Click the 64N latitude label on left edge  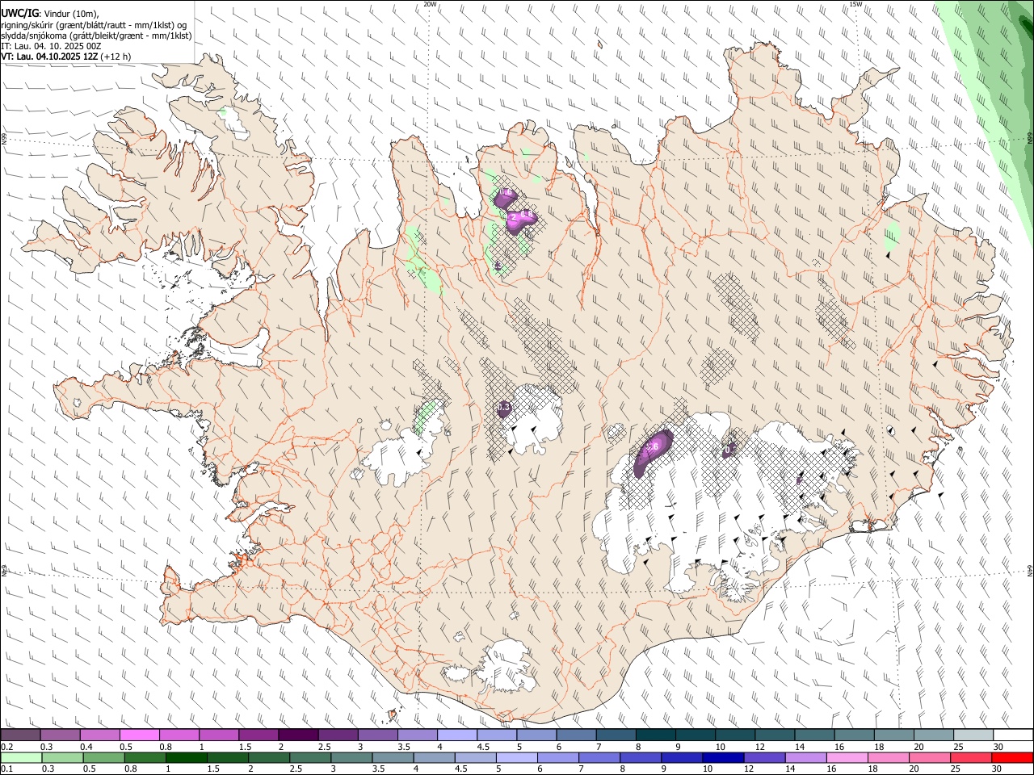(4, 570)
